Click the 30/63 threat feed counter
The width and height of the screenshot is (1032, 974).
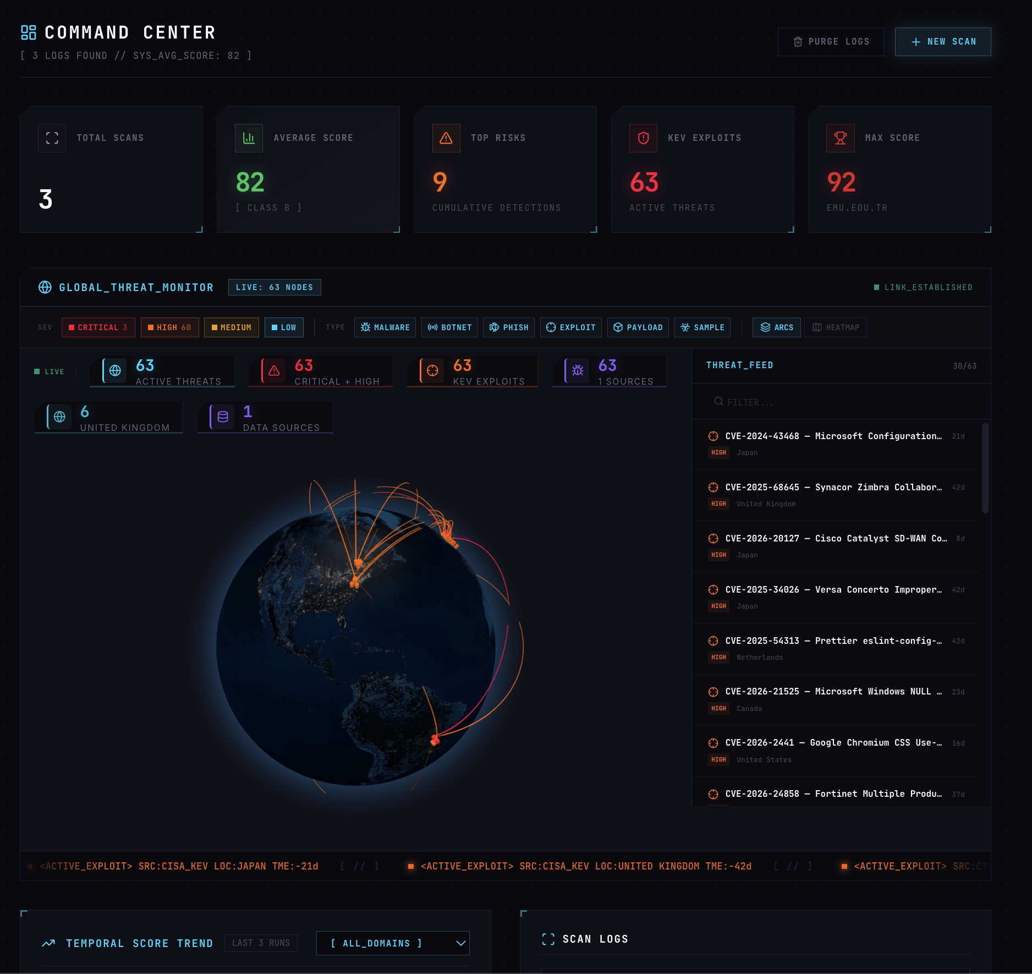point(965,366)
